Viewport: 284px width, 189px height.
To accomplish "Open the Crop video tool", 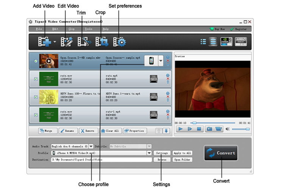I will (x=102, y=42).
